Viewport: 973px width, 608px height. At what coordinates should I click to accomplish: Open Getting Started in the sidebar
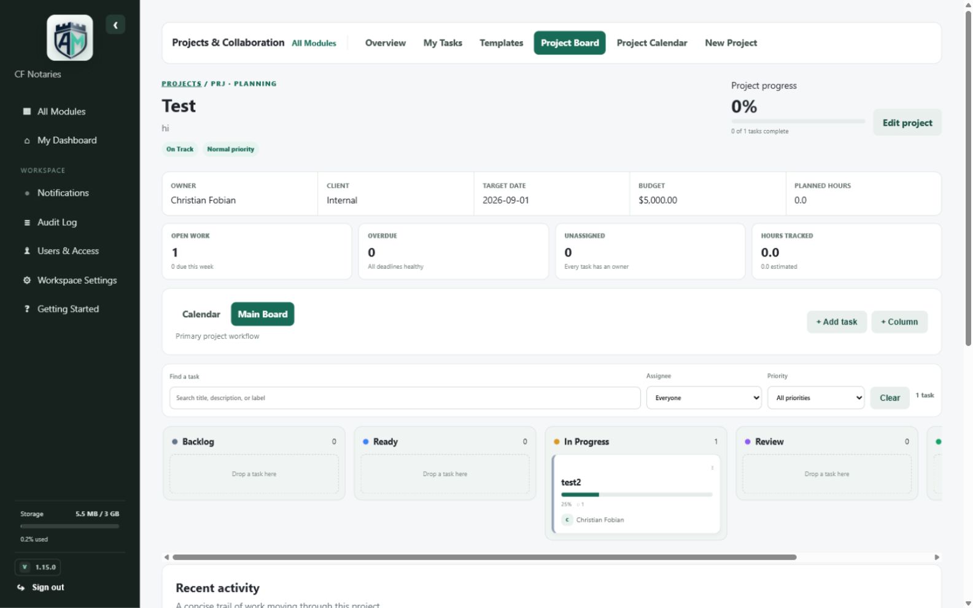click(x=68, y=309)
